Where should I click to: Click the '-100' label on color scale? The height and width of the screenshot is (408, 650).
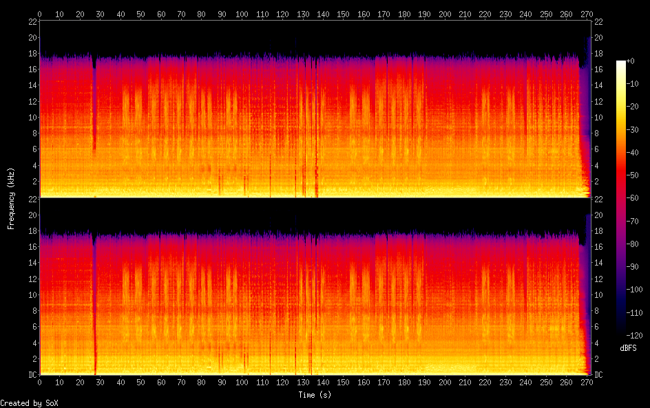click(635, 290)
